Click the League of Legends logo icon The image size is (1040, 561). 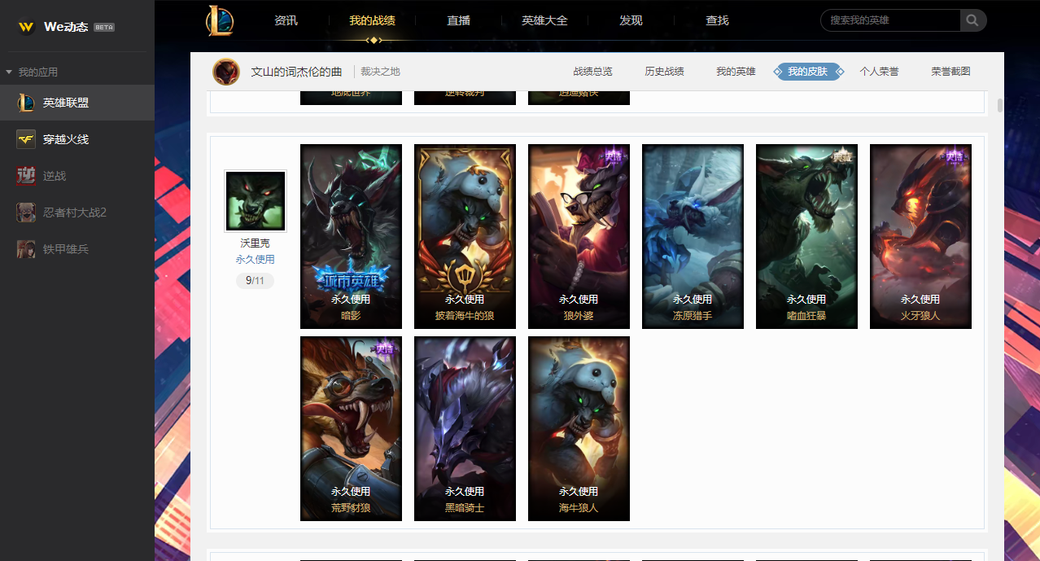coord(220,20)
